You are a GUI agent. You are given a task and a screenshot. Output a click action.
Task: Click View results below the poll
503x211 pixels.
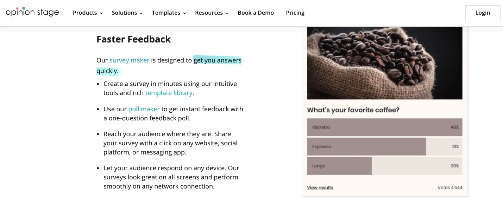click(320, 188)
